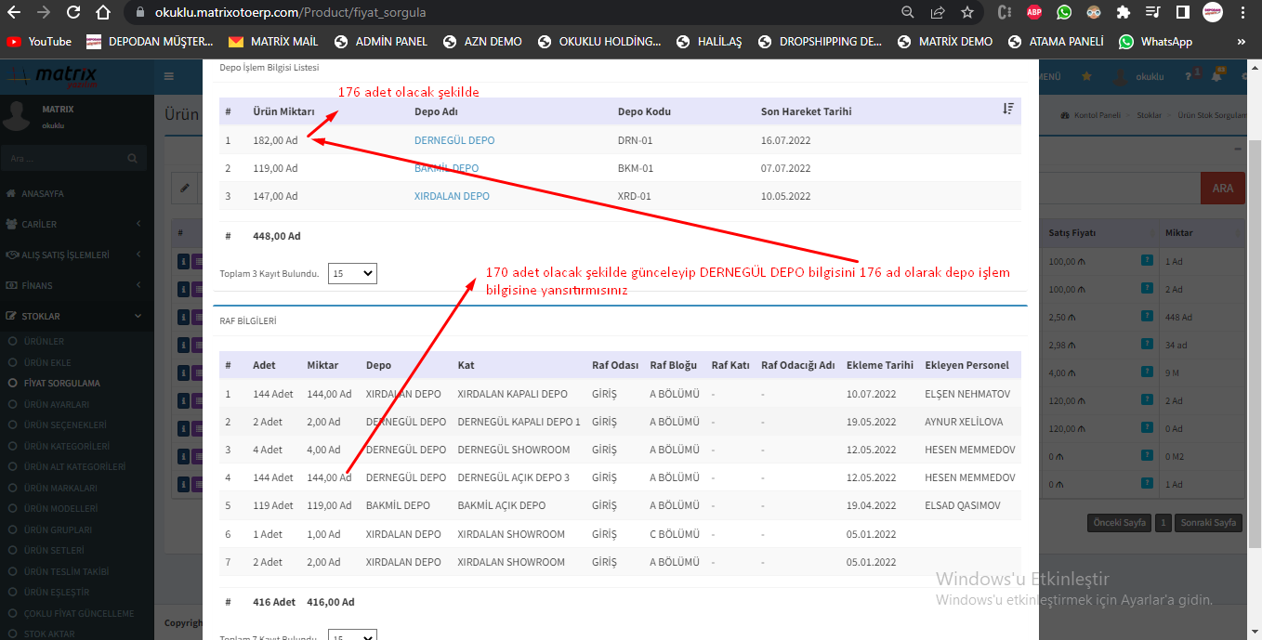The image size is (1262, 640).
Task: Go to ANASAYFA in the sidebar
Action: pos(43,193)
